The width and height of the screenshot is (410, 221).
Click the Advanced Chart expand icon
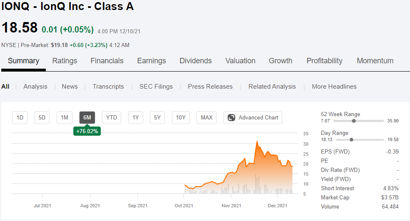(x=231, y=118)
